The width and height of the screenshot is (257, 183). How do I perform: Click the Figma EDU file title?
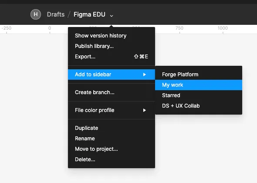click(x=89, y=14)
